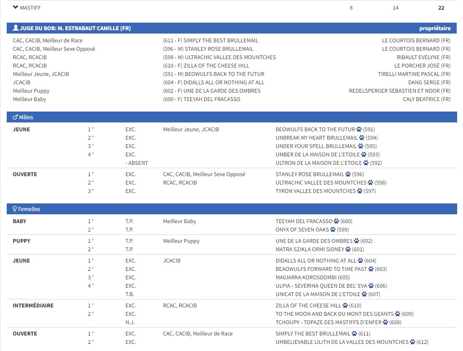Click owner DANG SERGE (FR)
Screen dimensions: 463x351
(430, 82)
